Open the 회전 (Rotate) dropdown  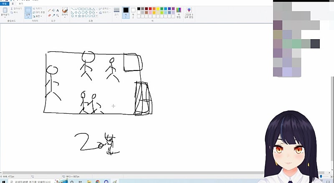pyautogui.click(x=39, y=16)
